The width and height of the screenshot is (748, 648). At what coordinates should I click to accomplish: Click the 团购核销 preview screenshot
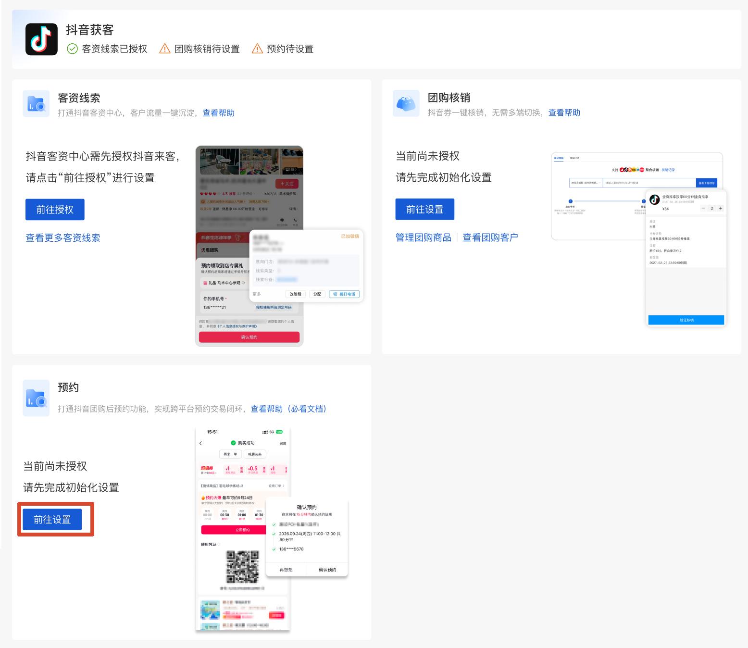tap(638, 239)
